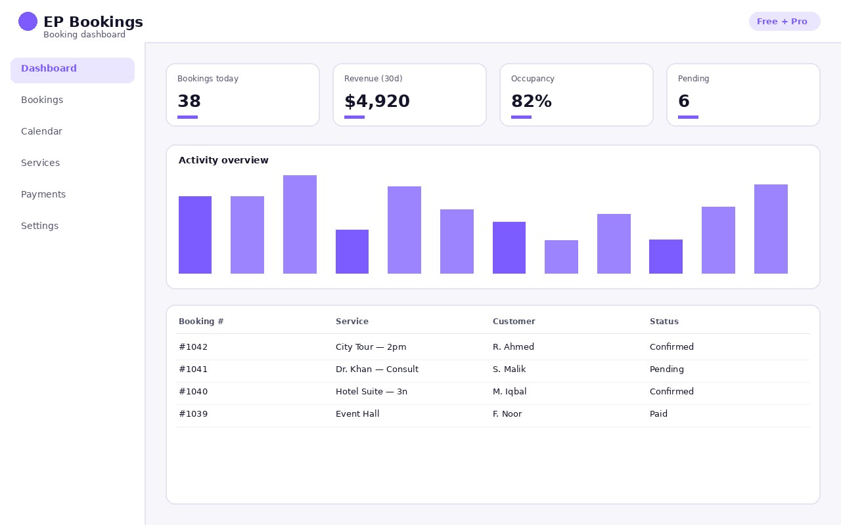Click the Booking dashboard subtitle
This screenshot has width=841, height=525.
[84, 35]
